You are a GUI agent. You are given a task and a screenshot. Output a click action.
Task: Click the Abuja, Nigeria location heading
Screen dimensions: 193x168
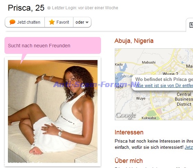point(134,41)
